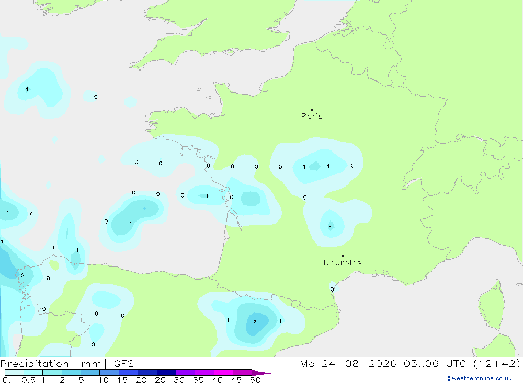The width and height of the screenshot is (523, 383).
Task: Click the Paris city marker dot
Action: [312, 109]
